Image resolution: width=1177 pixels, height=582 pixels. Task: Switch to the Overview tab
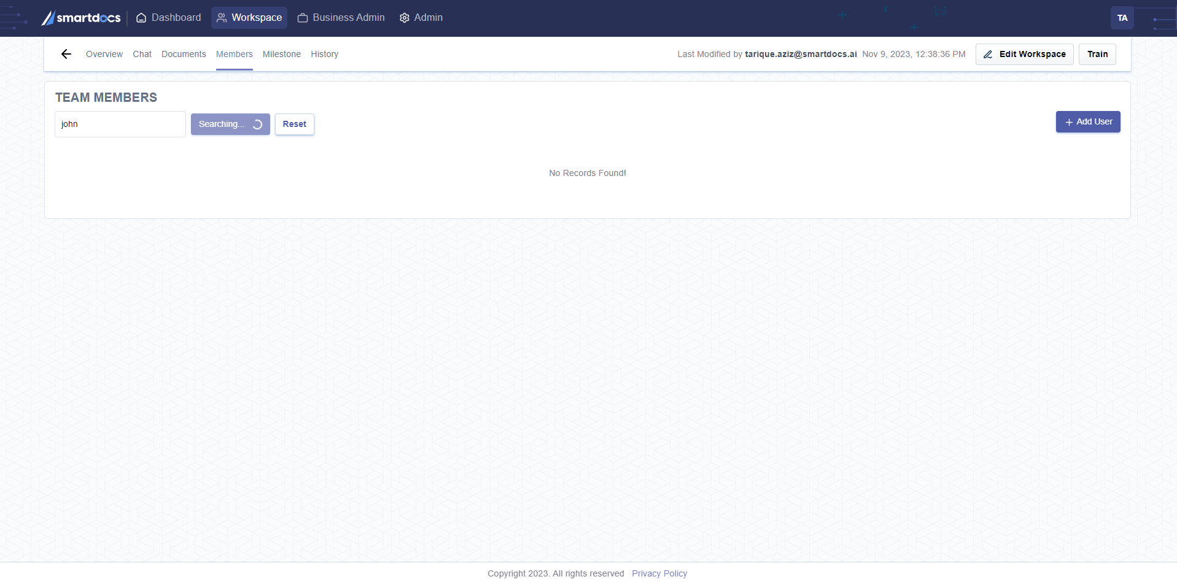click(x=104, y=54)
